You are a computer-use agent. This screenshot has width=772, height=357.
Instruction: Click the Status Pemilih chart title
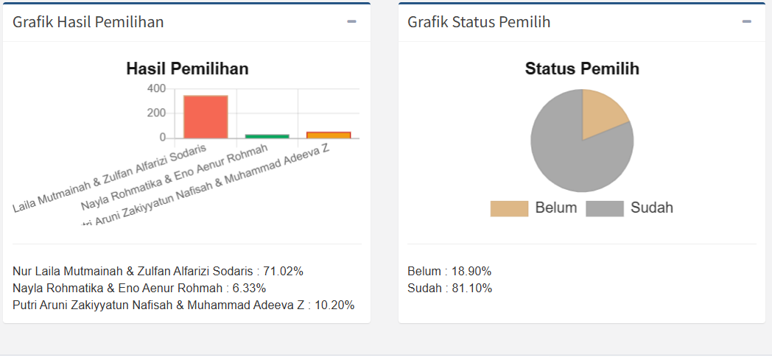tap(582, 69)
